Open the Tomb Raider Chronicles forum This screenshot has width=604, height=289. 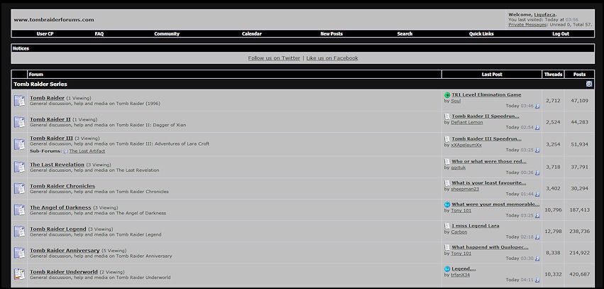[x=62, y=186]
